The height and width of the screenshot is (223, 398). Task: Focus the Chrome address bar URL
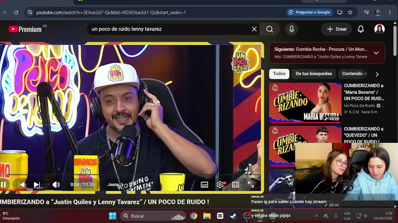(111, 12)
